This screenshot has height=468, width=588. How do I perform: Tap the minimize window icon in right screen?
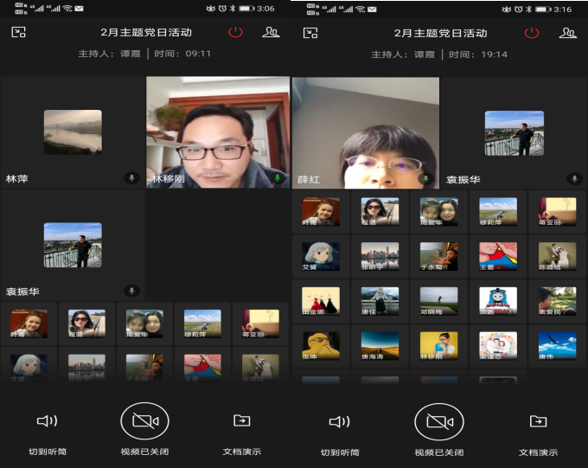[310, 33]
